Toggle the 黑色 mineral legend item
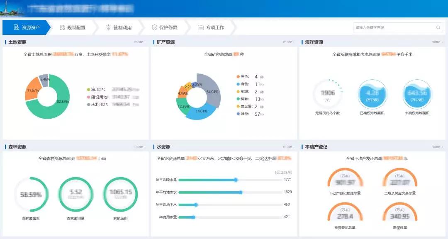The height and width of the screenshot is (239, 448). coord(243,77)
